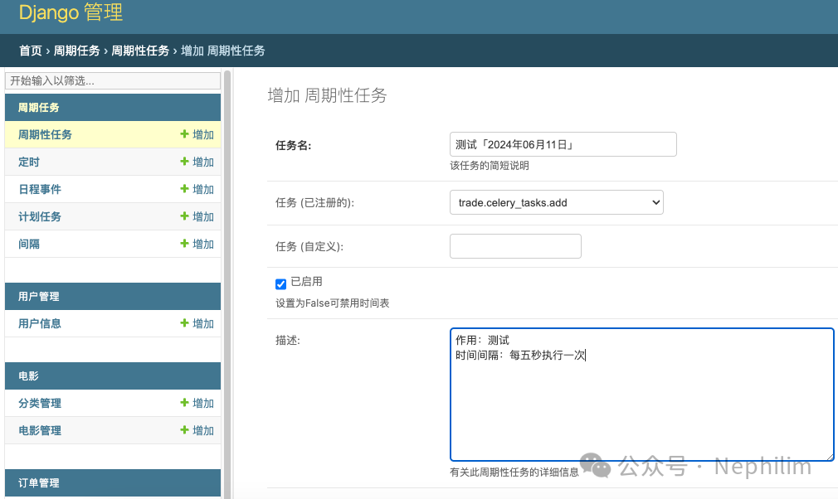Go to 周期任务 breadcrumb link
Viewport: 838px width, 499px height.
tap(77, 51)
